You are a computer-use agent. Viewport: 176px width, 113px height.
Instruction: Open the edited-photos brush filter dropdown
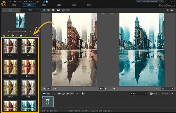tap(68, 94)
